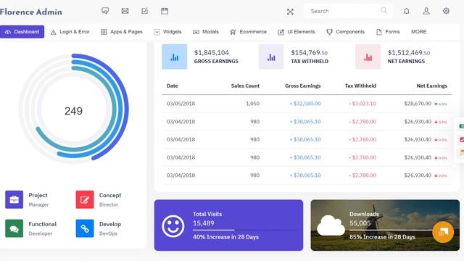Image resolution: width=464 pixels, height=261 pixels.
Task: Click the Concept Director label
Action: (x=110, y=200)
